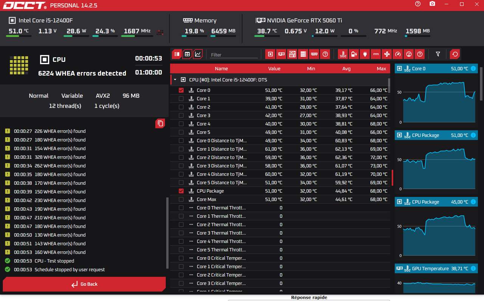Click the '6224 WHEA errors detected' message
Screen dimensions: 484x301
tap(82, 73)
